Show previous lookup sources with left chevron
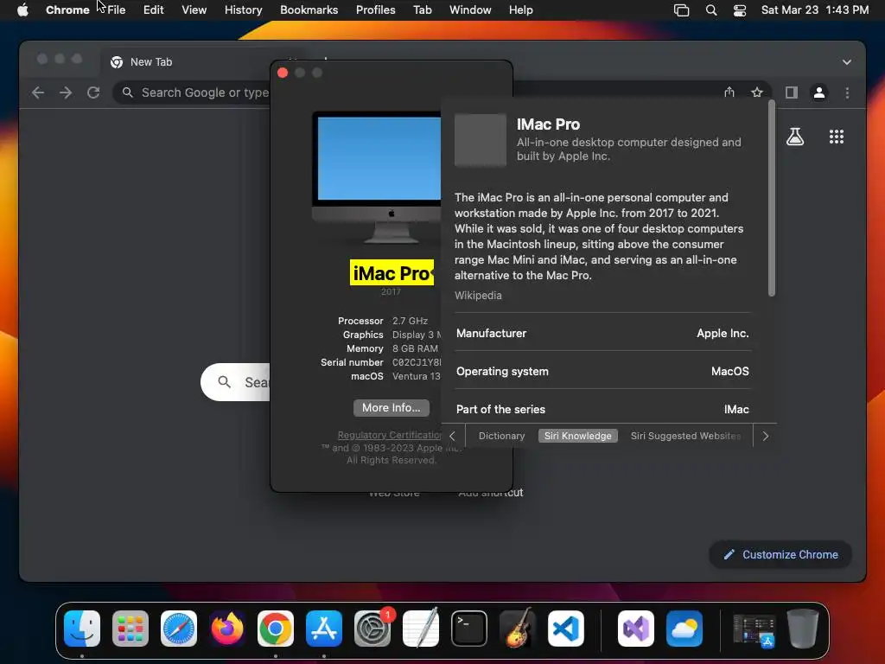885x664 pixels. (x=452, y=436)
